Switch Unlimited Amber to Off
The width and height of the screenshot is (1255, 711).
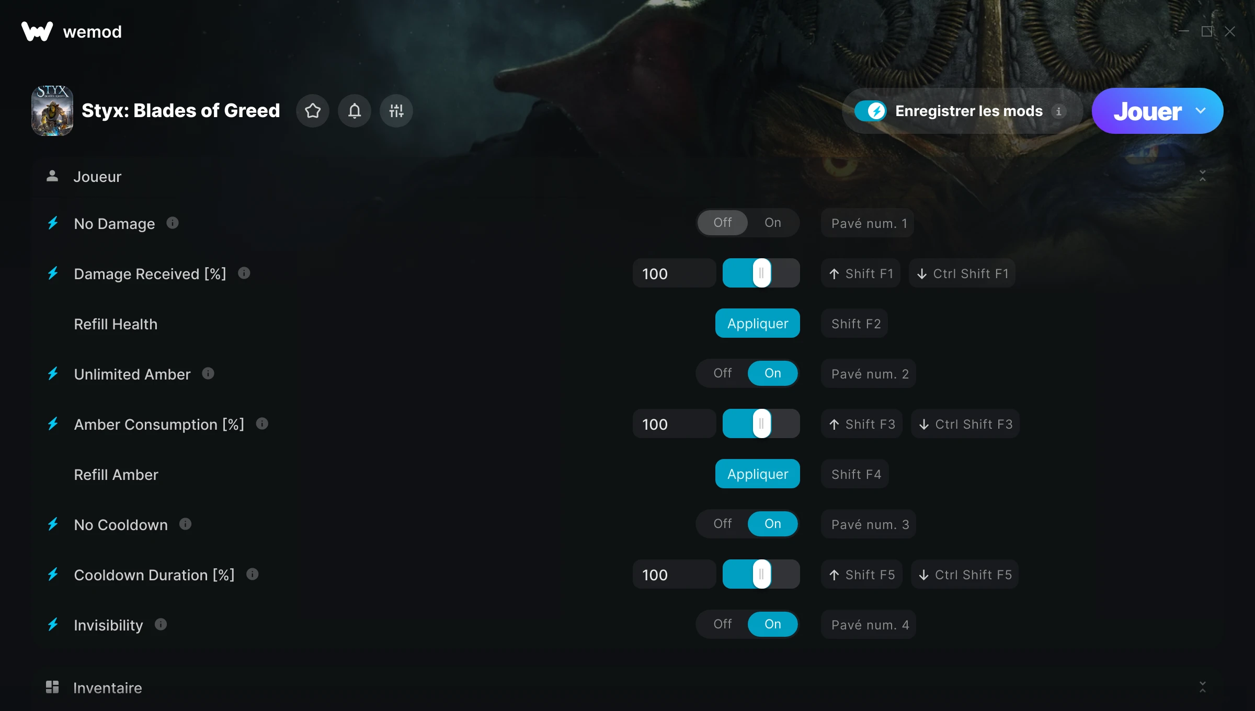(723, 373)
